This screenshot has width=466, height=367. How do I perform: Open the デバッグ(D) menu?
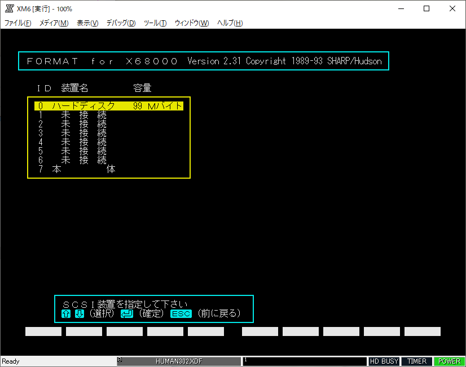tap(121, 23)
